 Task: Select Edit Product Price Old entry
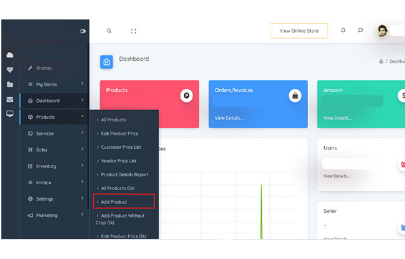tap(124, 236)
